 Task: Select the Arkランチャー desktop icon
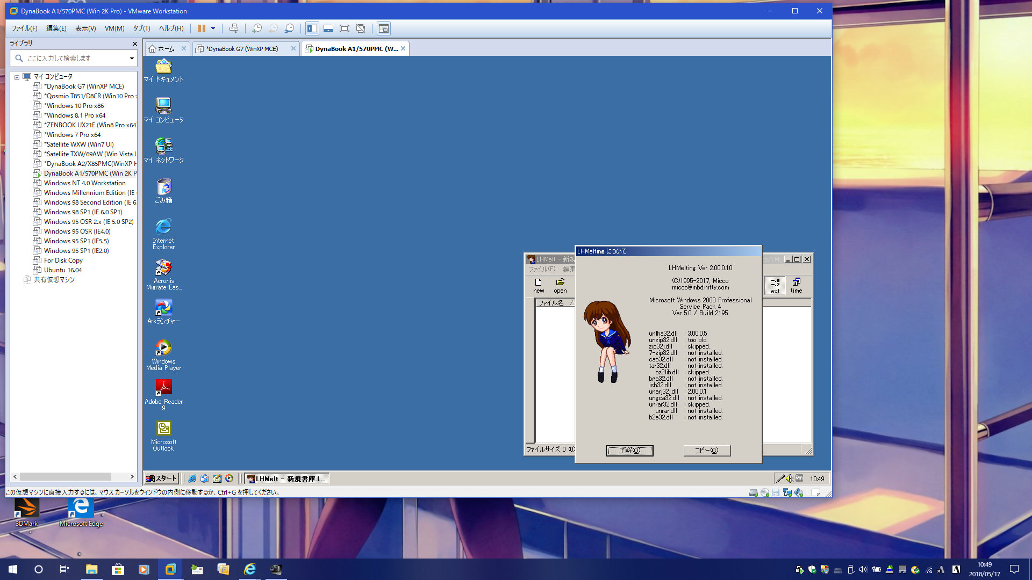click(163, 312)
